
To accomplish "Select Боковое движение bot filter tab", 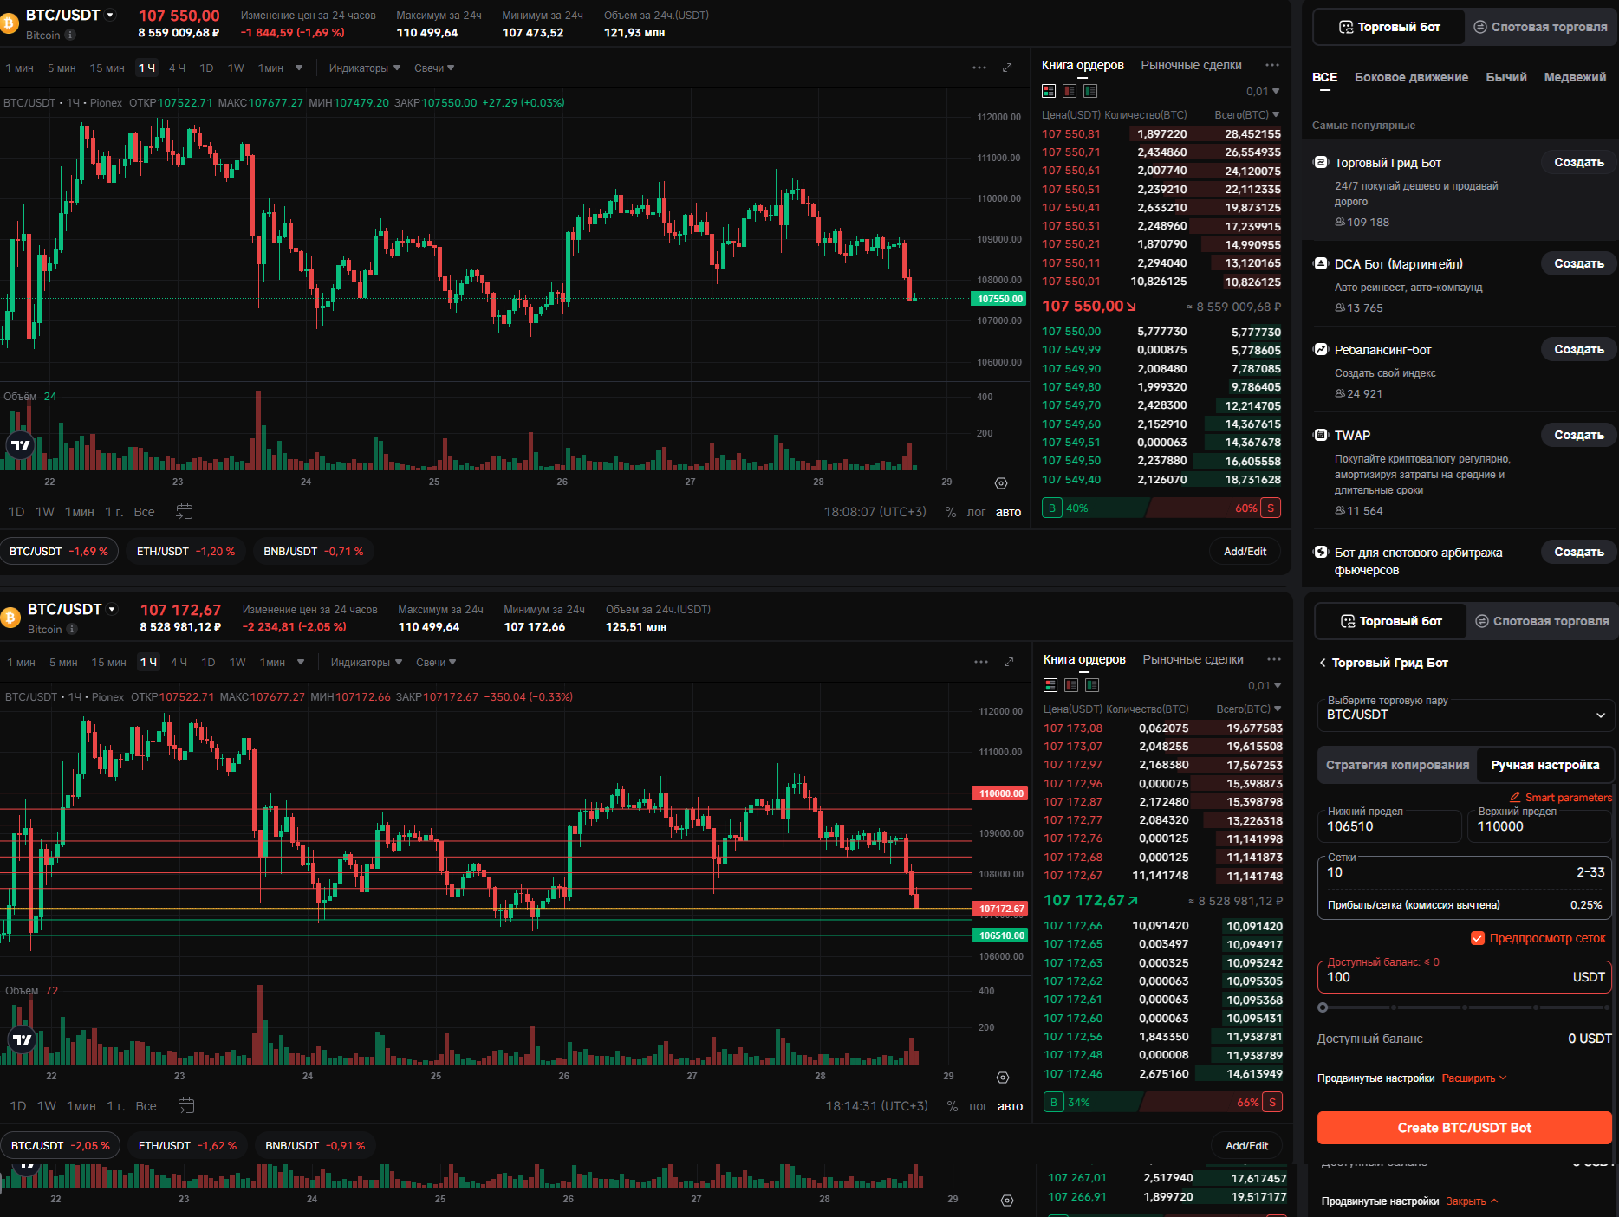I will coord(1411,77).
